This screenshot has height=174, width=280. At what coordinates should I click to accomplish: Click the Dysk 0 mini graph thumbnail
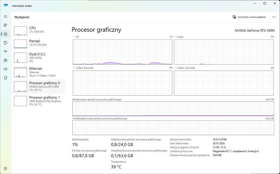(x=20, y=58)
